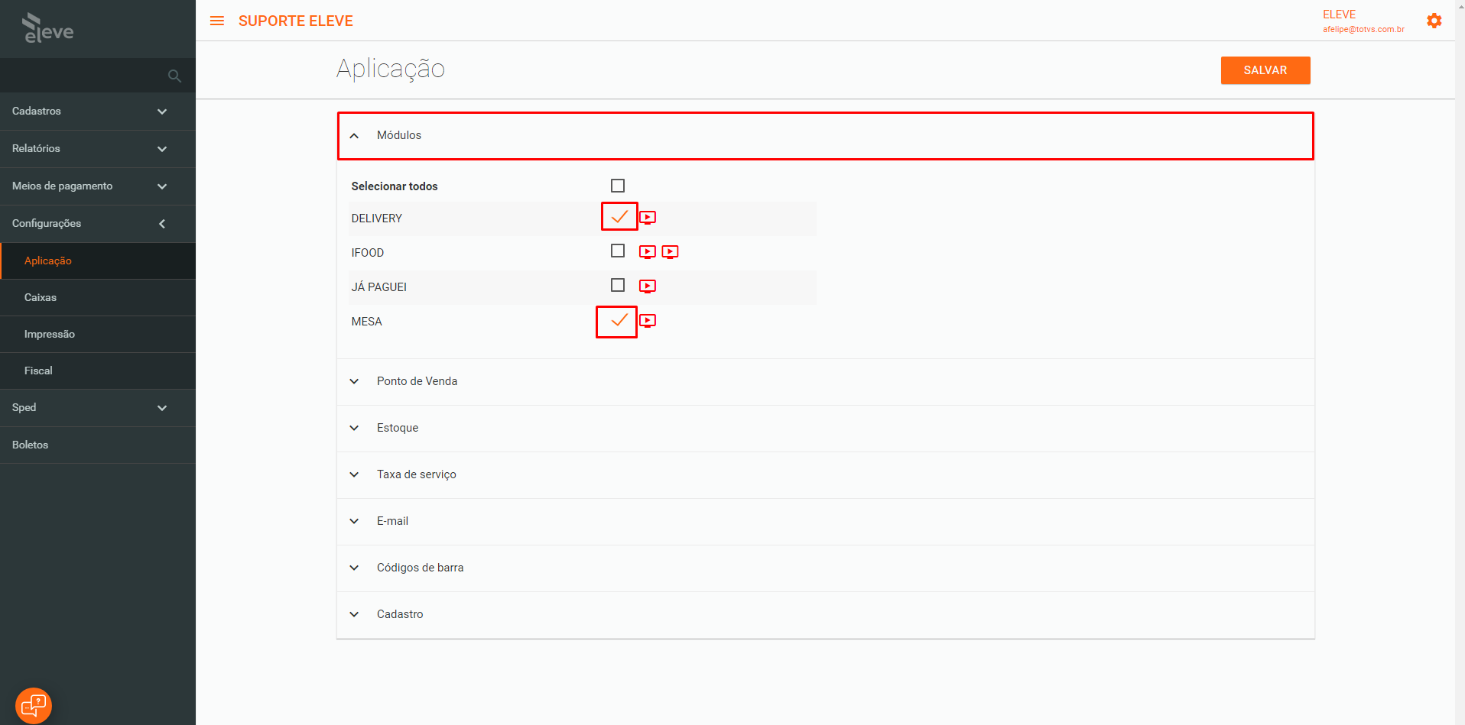
Task: Collapse the Configurações sidebar menu
Action: point(98,224)
